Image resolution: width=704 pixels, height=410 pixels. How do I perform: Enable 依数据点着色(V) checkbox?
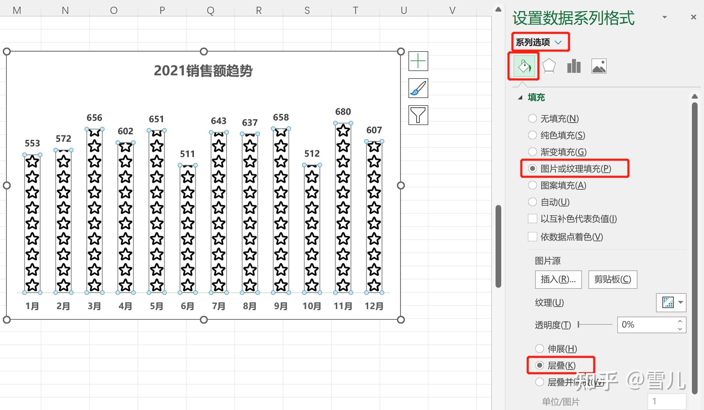[x=533, y=237]
